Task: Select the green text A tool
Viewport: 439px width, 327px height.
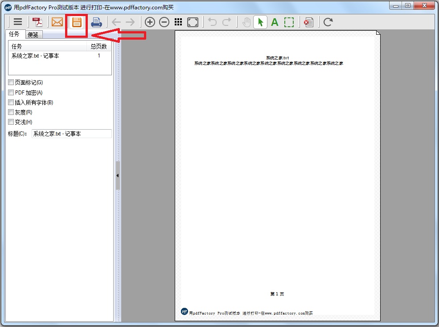Action: (275, 22)
